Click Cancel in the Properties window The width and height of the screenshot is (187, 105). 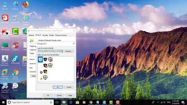coord(59,95)
